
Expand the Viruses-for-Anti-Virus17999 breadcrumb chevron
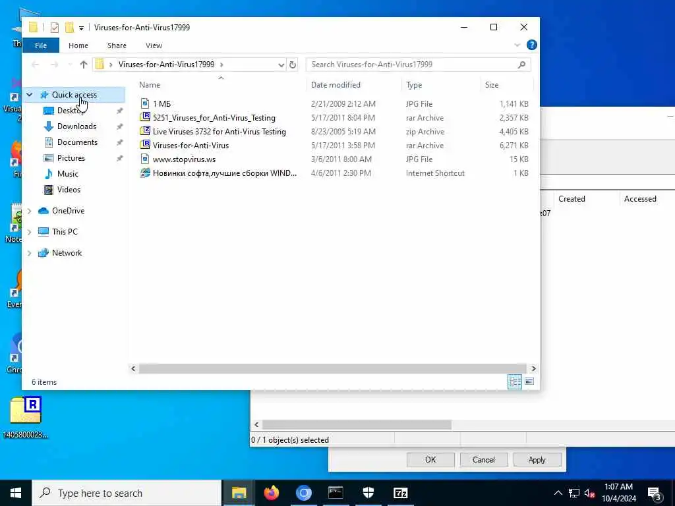(221, 65)
